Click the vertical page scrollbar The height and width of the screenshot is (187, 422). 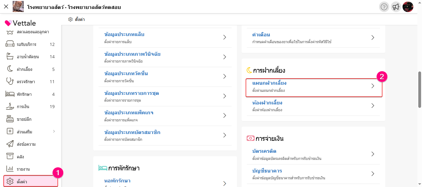click(x=420, y=89)
